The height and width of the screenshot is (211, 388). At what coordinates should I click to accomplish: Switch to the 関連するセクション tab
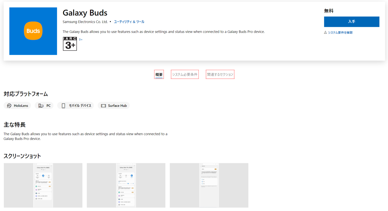[220, 75]
